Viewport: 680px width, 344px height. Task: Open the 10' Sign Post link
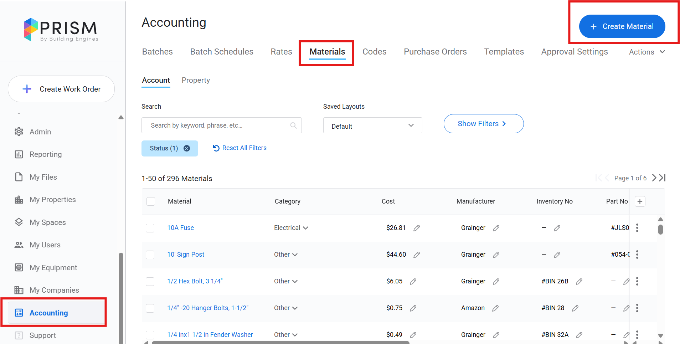click(x=186, y=255)
